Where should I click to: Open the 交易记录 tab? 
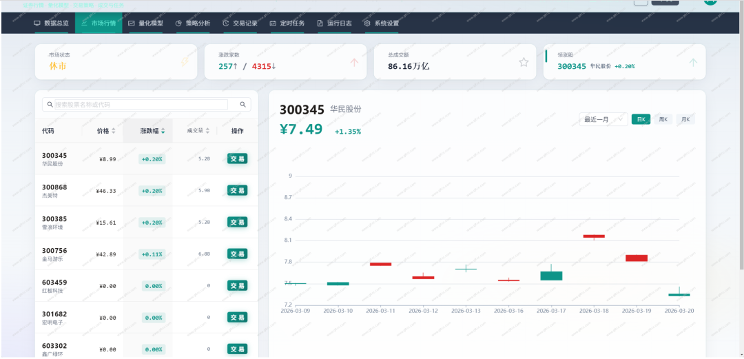click(240, 23)
